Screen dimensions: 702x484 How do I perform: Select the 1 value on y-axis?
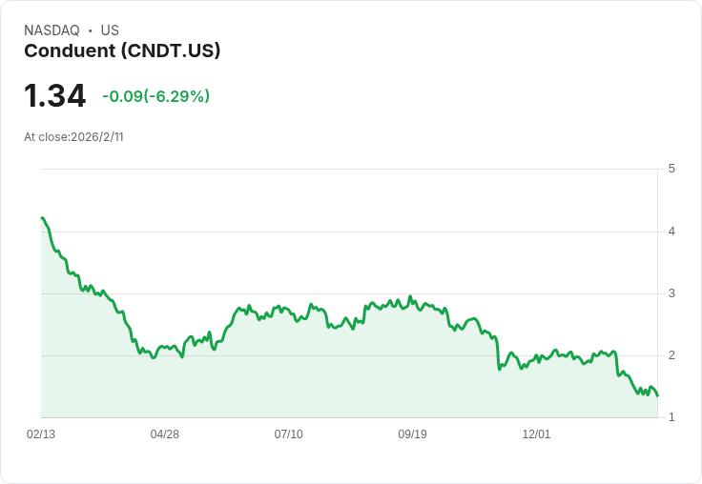(x=671, y=417)
